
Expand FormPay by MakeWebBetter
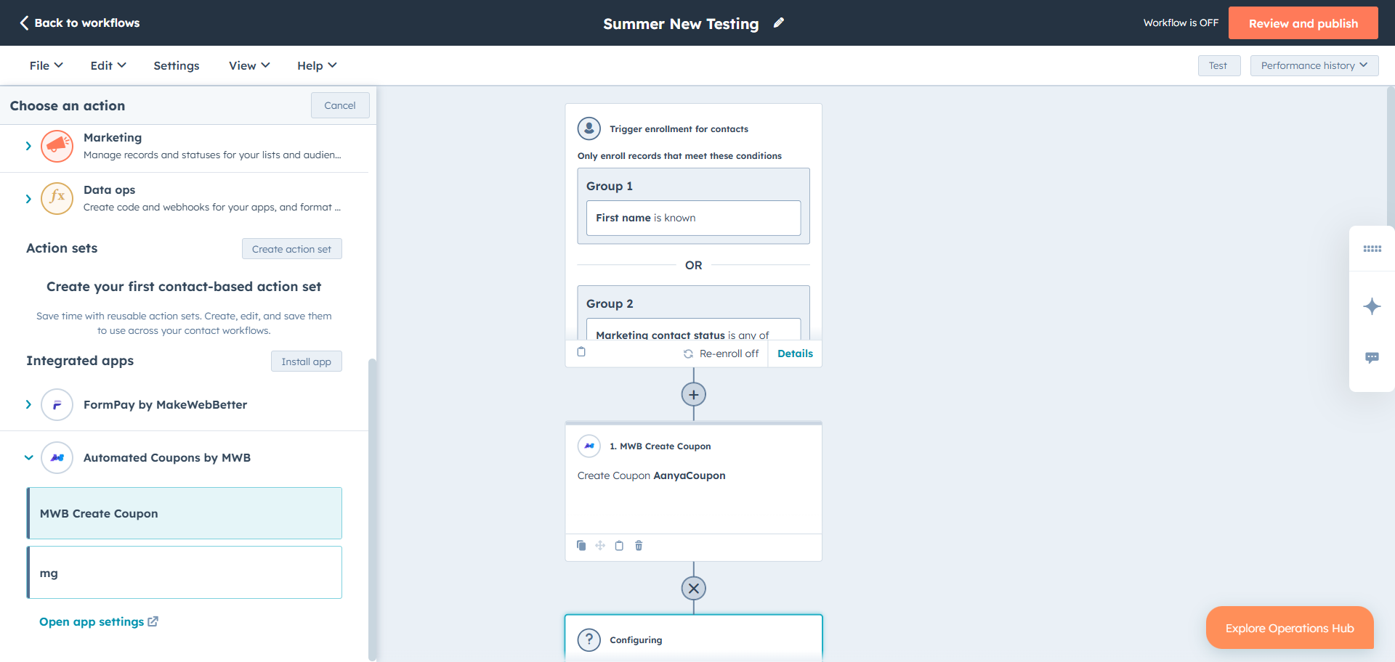28,404
